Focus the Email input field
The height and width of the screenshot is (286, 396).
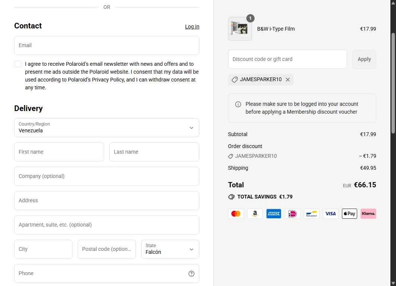[x=107, y=45]
